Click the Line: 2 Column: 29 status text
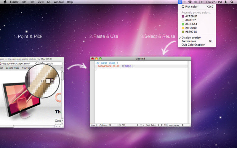The width and height of the screenshot is (237, 148). (x=101, y=125)
